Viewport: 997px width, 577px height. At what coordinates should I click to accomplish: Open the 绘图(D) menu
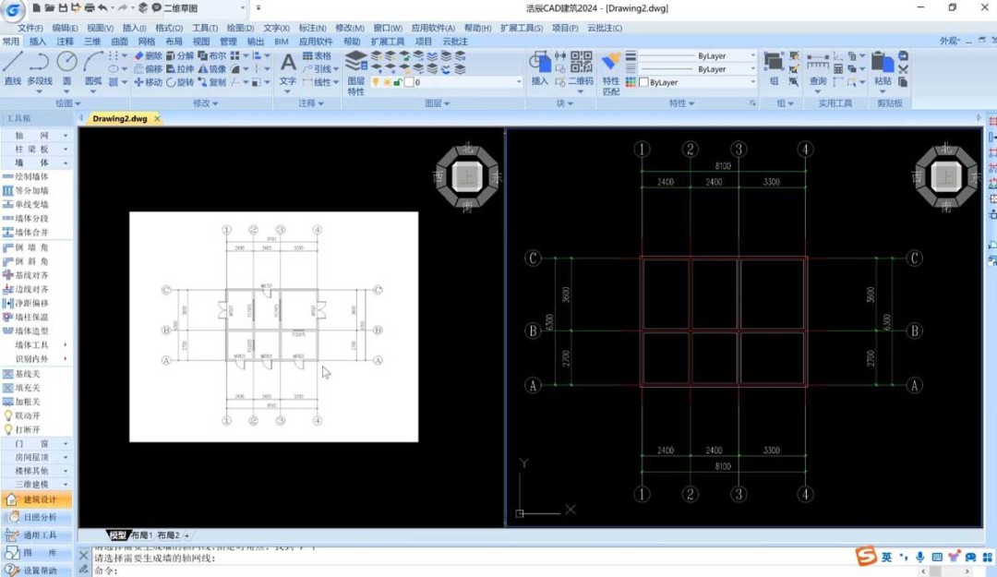pyautogui.click(x=240, y=28)
